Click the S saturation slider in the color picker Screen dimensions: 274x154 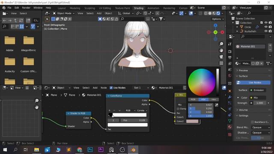pos(201,108)
